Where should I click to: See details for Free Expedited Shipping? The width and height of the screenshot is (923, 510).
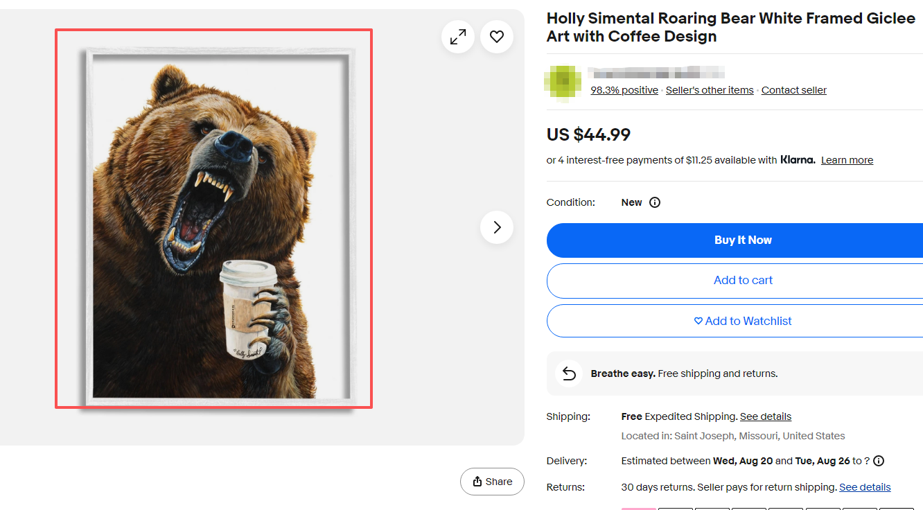click(766, 416)
